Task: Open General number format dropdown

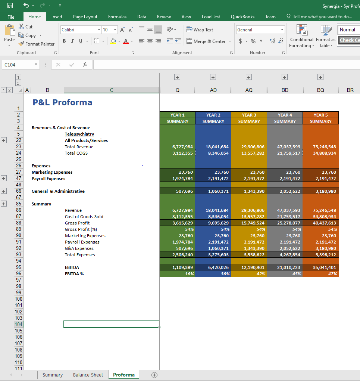Action: 282,30
